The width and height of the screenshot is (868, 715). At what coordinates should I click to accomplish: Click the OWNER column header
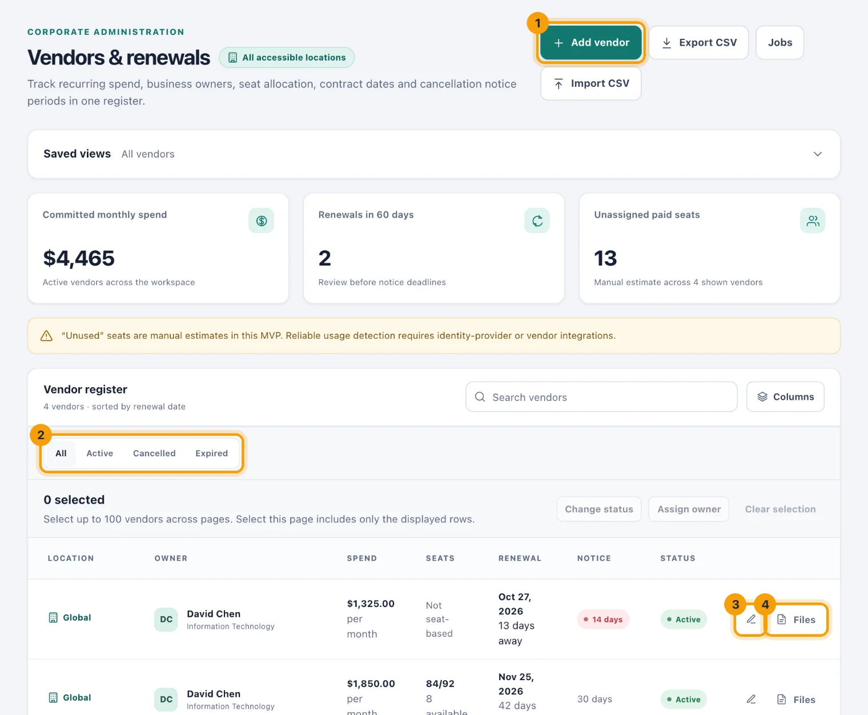pos(171,559)
